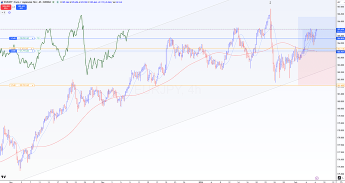Image resolution: width=345 pixels, height=183 pixels.
Task: Click the purple event marker above time axis
Action: click(316, 177)
